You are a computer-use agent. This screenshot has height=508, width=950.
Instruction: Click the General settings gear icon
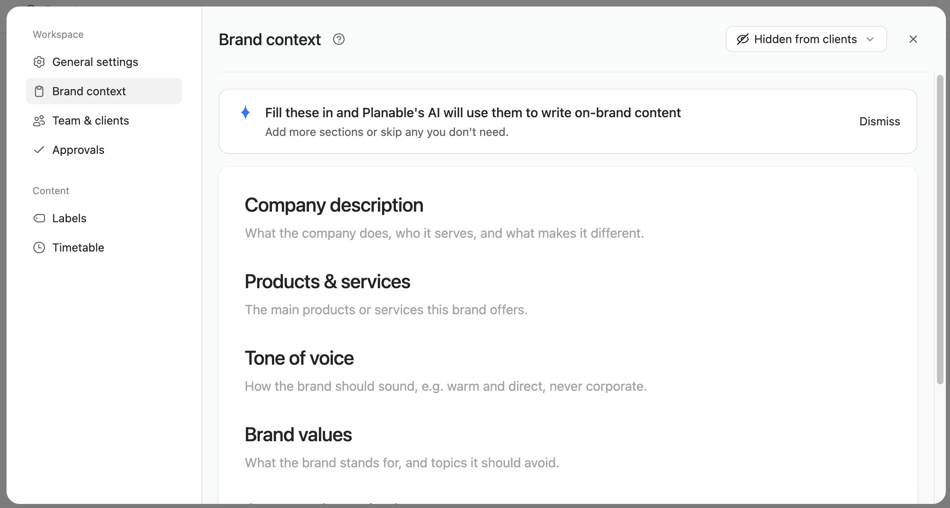point(39,62)
